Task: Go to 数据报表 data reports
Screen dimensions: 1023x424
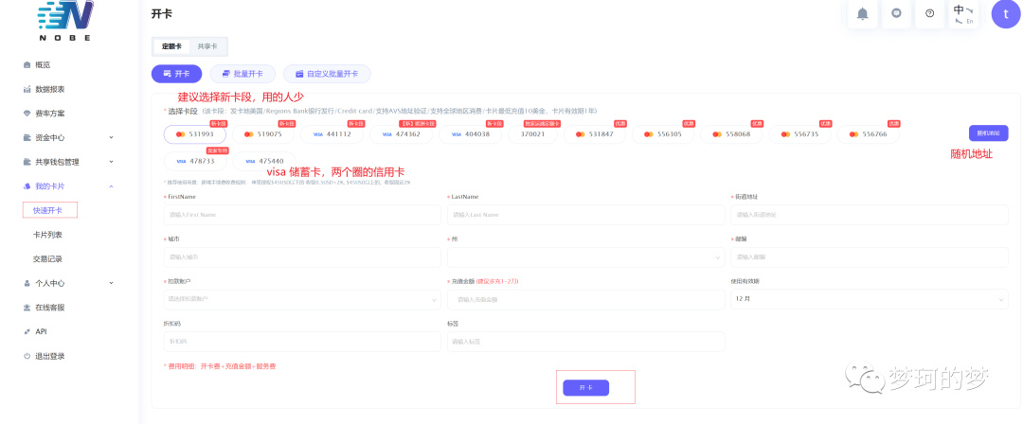Action: point(49,89)
